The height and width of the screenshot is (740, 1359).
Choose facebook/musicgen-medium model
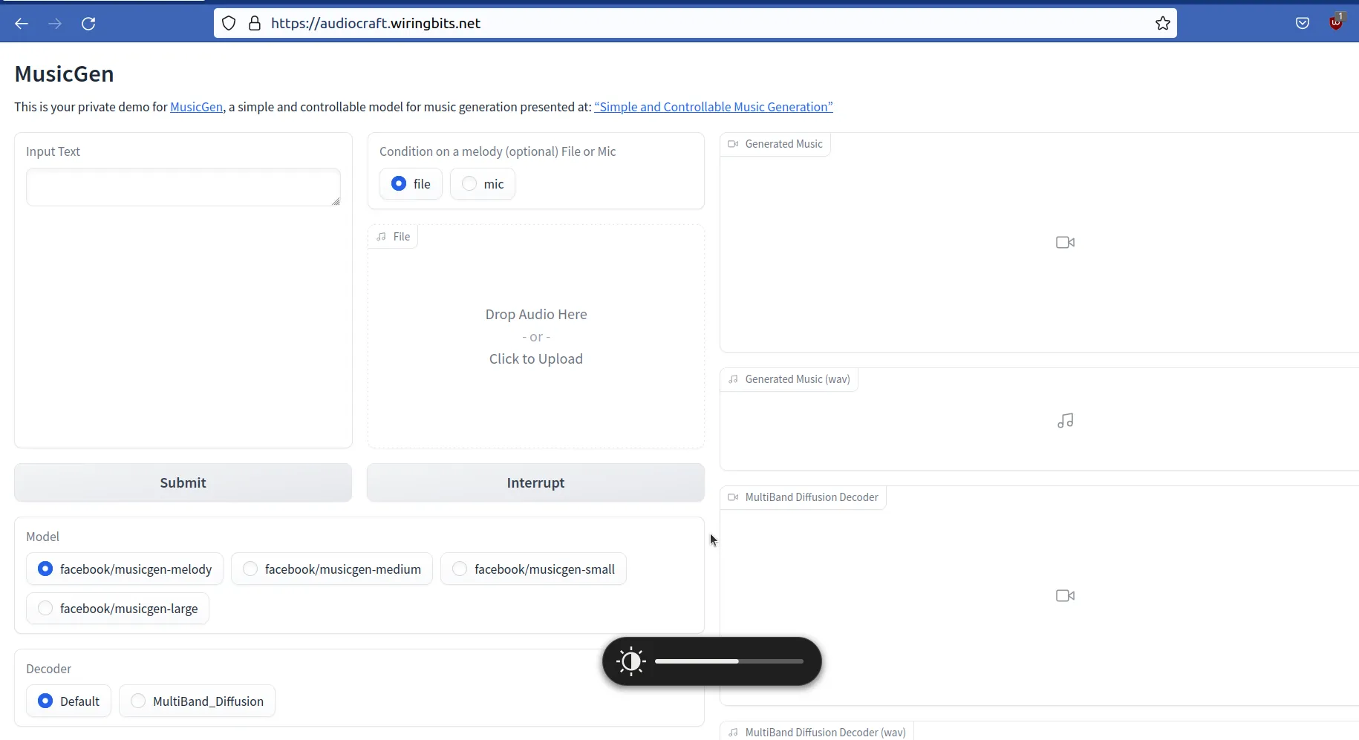pyautogui.click(x=332, y=569)
